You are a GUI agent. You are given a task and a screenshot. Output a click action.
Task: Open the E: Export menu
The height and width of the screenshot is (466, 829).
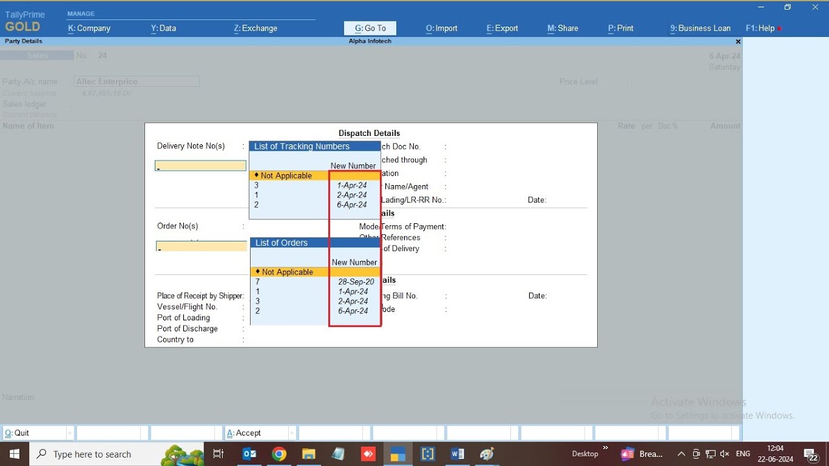pos(503,28)
